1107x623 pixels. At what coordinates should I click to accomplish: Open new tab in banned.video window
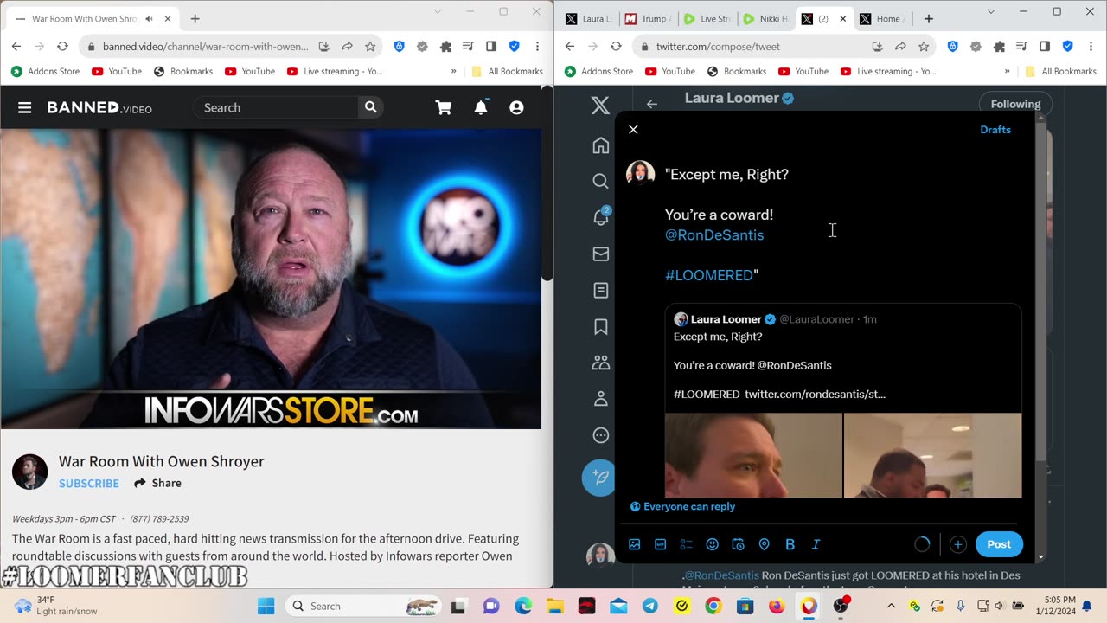pos(195,18)
